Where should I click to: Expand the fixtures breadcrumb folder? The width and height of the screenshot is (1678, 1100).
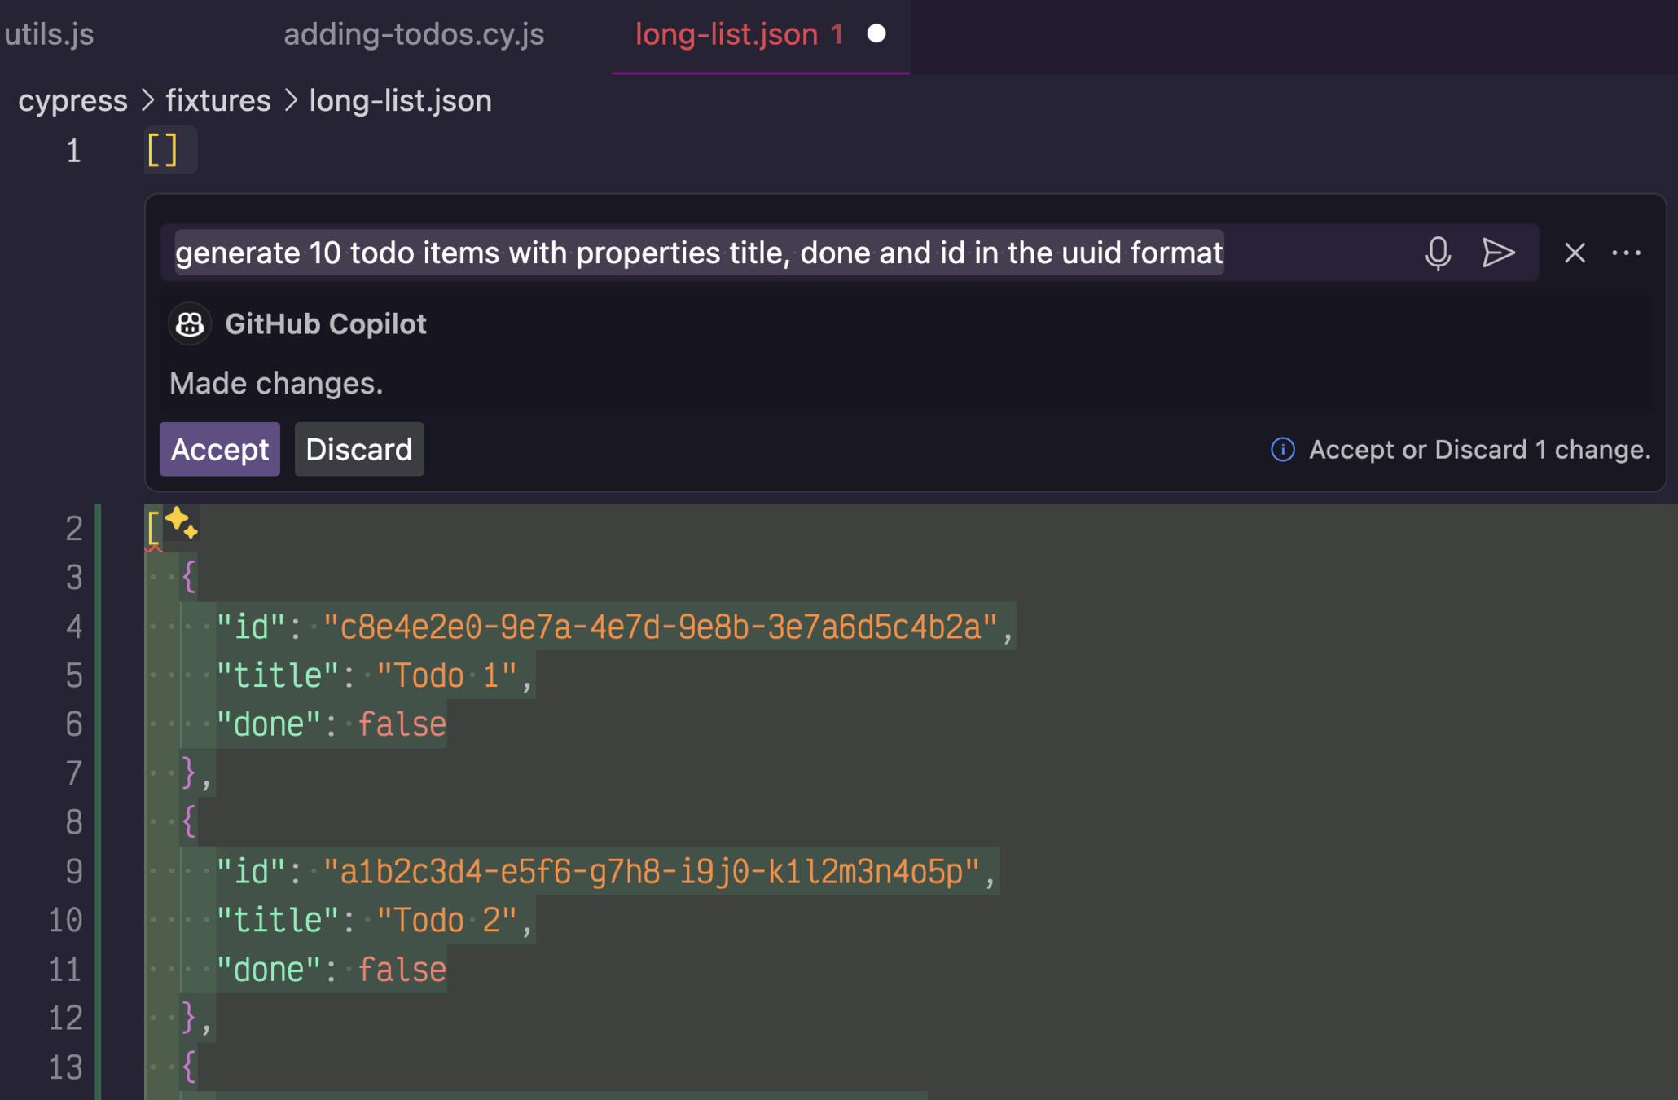tap(218, 101)
